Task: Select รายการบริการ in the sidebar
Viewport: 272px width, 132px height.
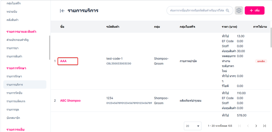Action: tap(15, 85)
